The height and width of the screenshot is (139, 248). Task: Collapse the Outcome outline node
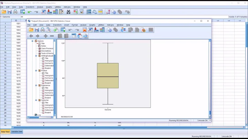click(x=36, y=100)
